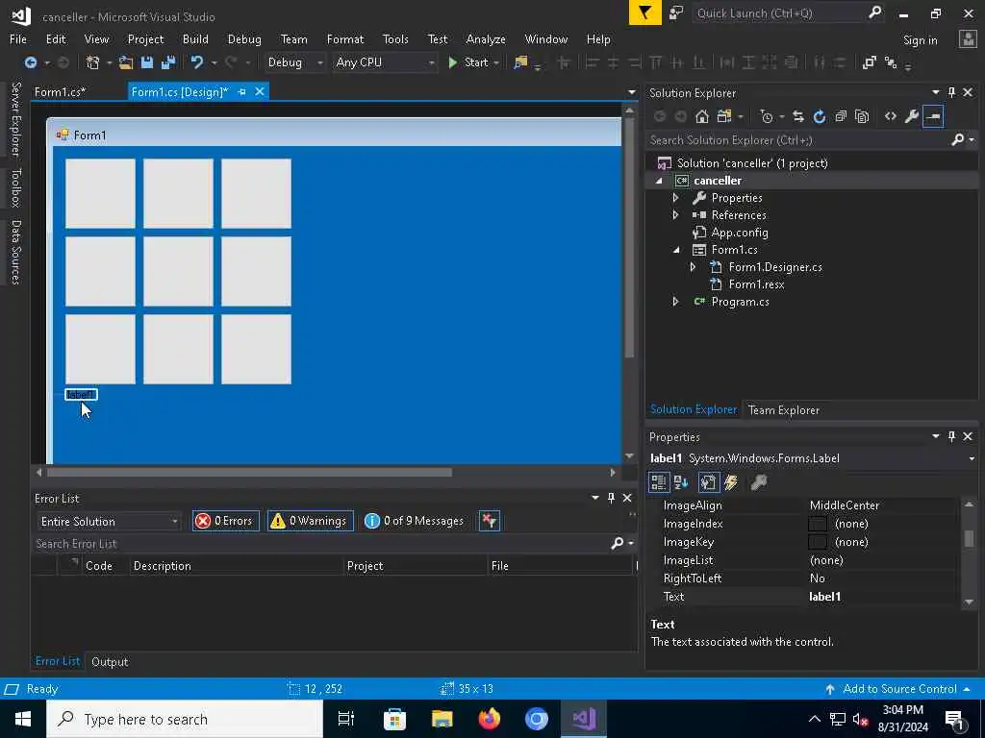Switch to the Team Explorer tab
Image resolution: width=985 pixels, height=738 pixels.
[783, 409]
